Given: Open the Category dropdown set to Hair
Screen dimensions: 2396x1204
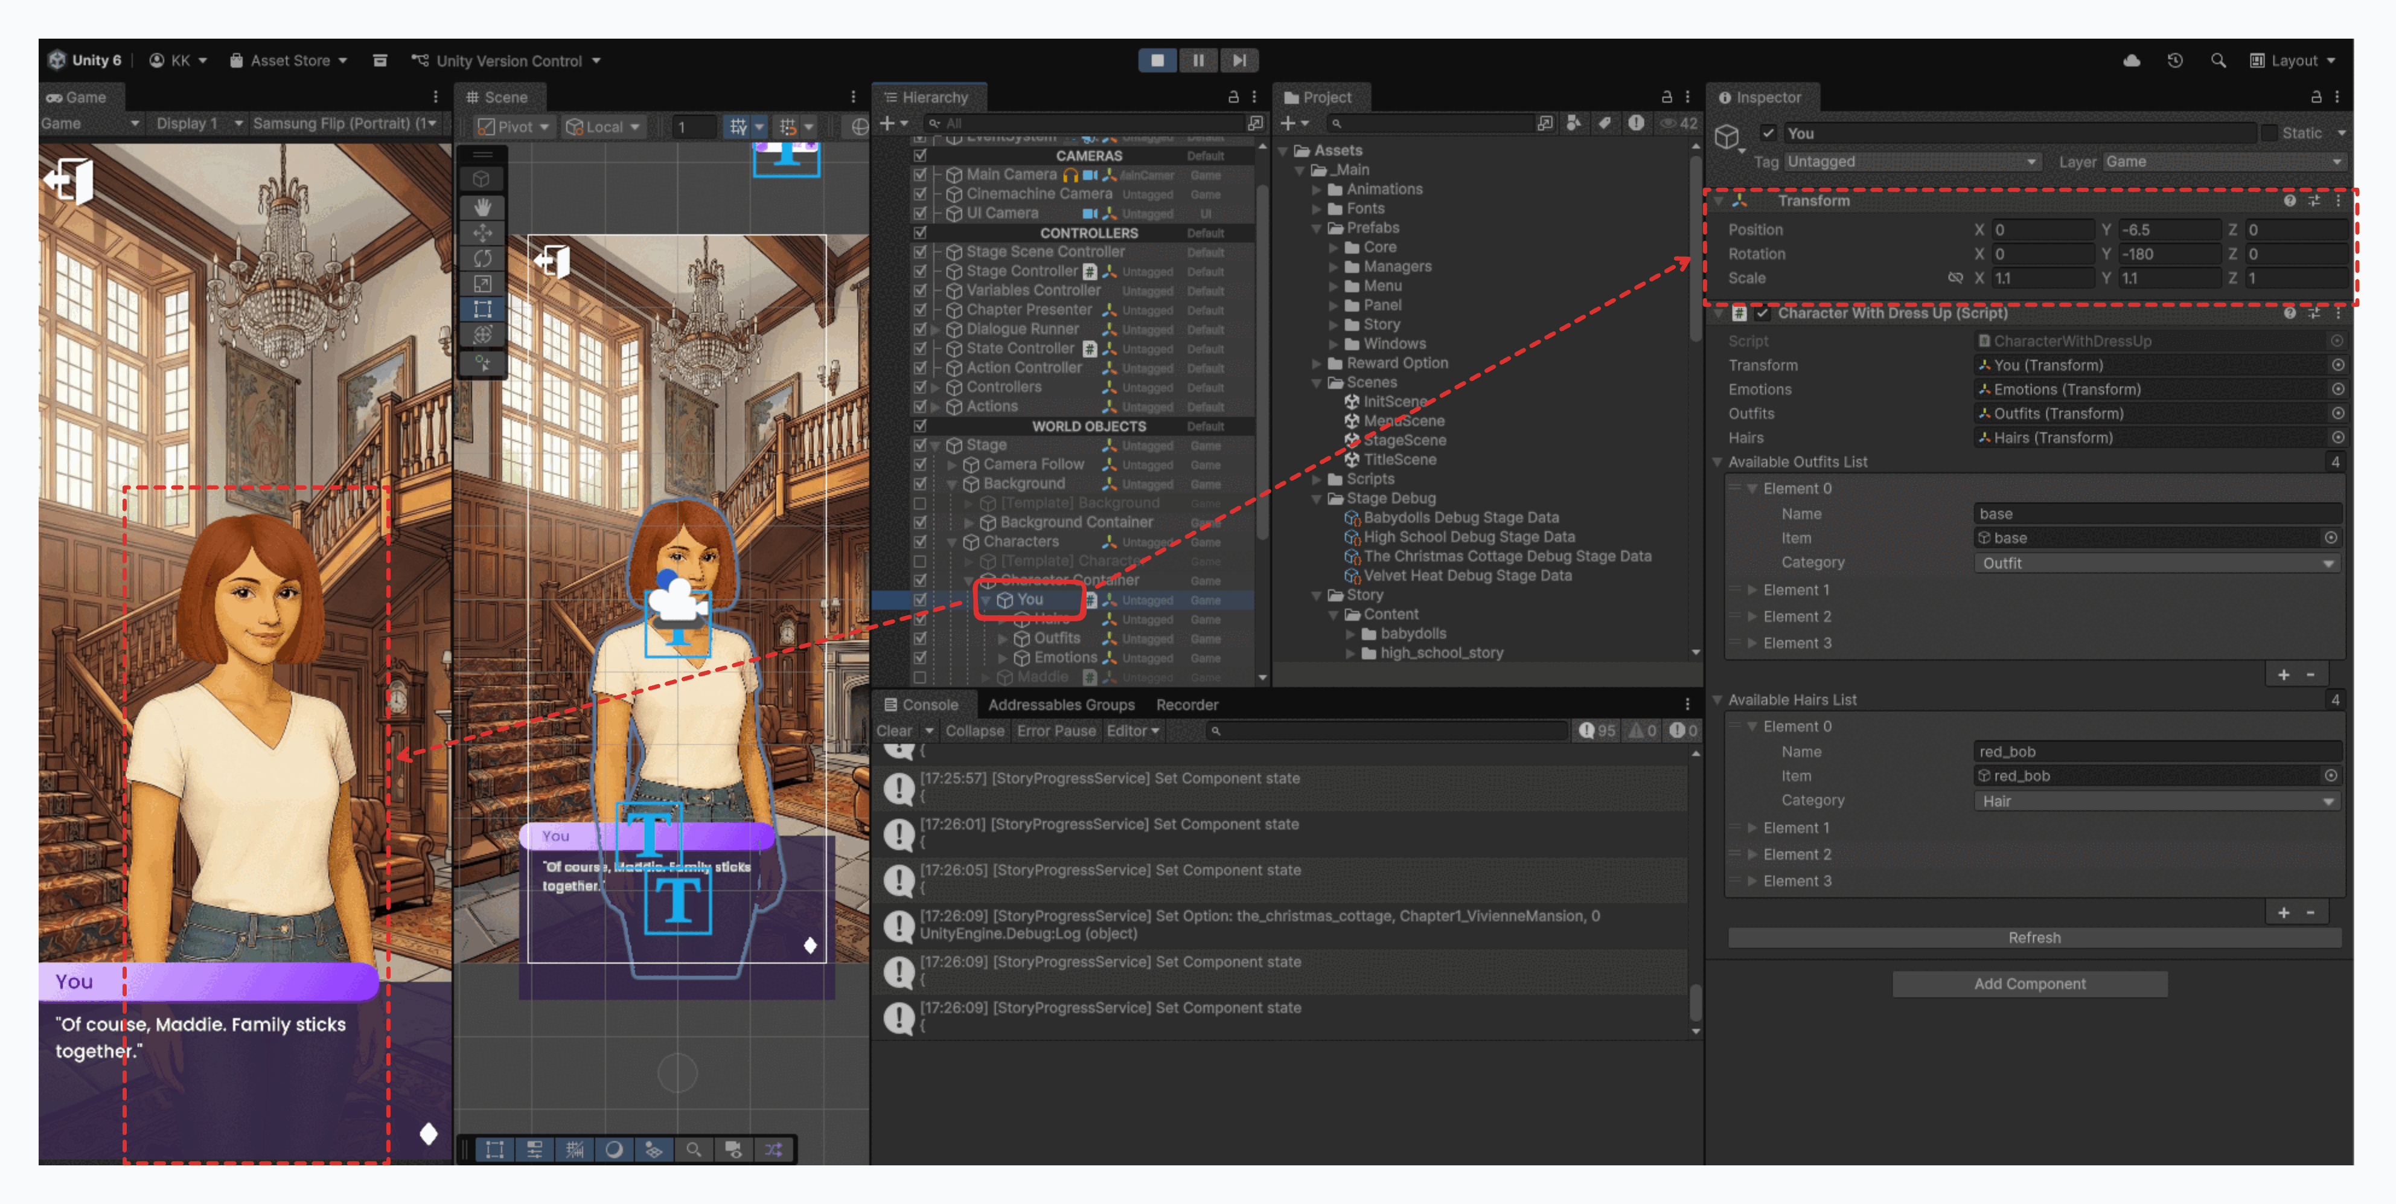Looking at the screenshot, I should (2156, 801).
